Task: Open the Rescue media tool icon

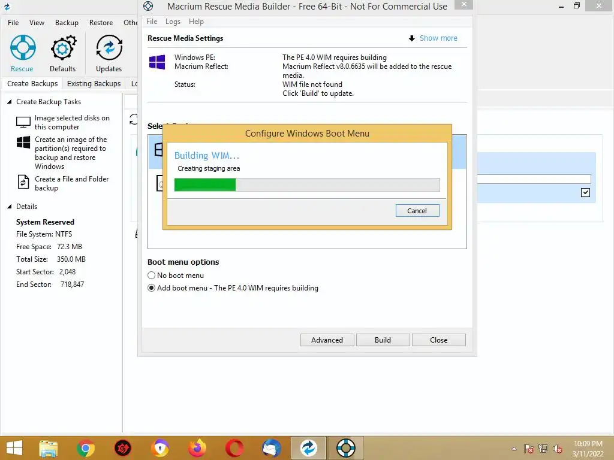Action: point(23,48)
